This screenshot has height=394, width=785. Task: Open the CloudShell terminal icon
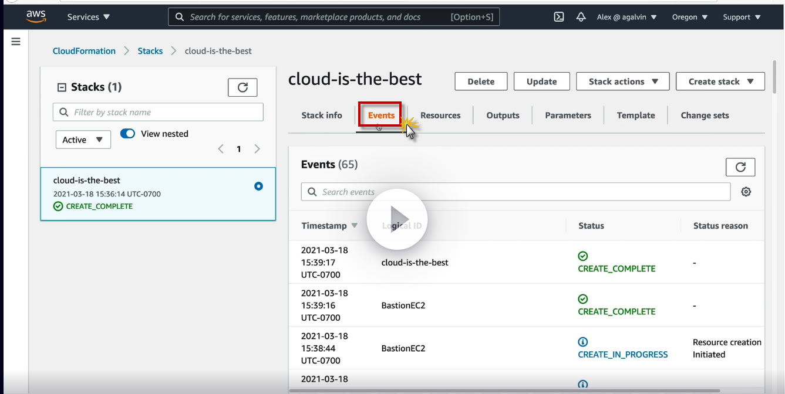(559, 17)
